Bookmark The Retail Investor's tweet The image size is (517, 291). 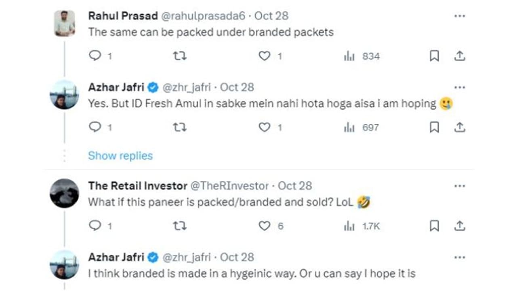pyautogui.click(x=434, y=226)
